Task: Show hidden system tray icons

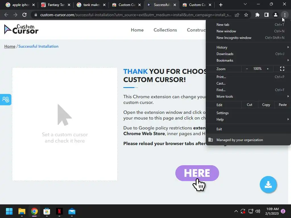Action: coord(236,211)
